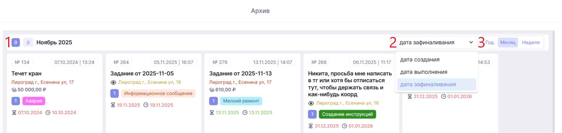The width and height of the screenshot is (562, 133).
Task: Click the green Создание инструкций tag
Action: [347, 114]
